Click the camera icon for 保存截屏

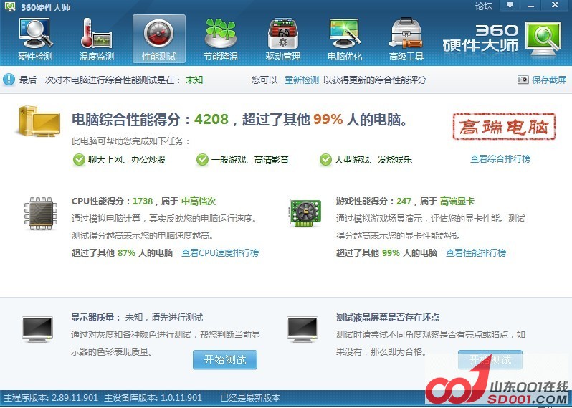[x=523, y=80]
